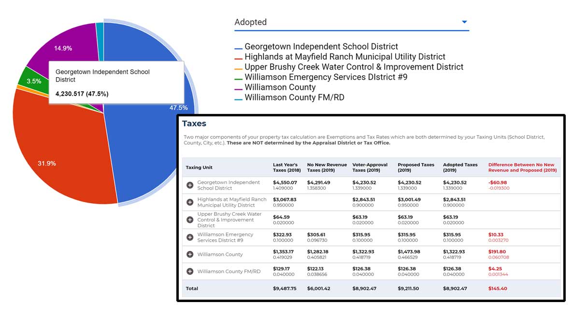587x318 pixels.
Task: Expand Williamson Emergency Services District #9 row
Action: (190, 237)
